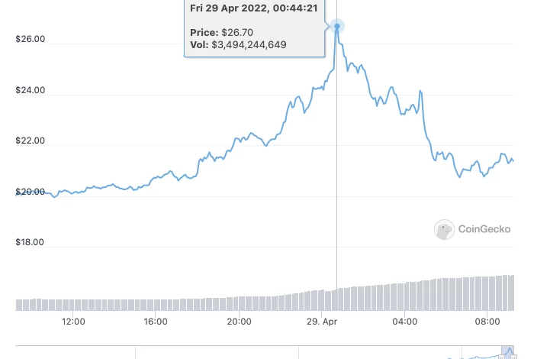Click the rightmost volume bar

pos(512,293)
